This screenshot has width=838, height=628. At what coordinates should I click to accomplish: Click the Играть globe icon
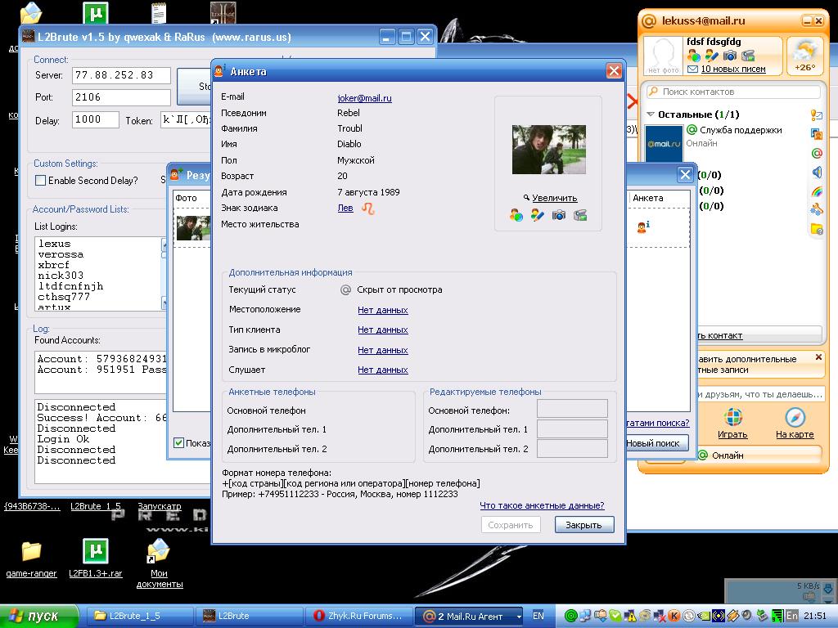pos(732,417)
